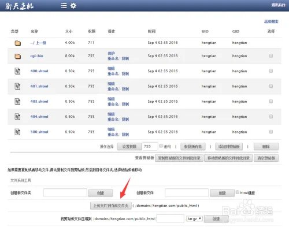Click the rename link for 404.shtml
This screenshot has height=230, width=289.
[x=113, y=119]
